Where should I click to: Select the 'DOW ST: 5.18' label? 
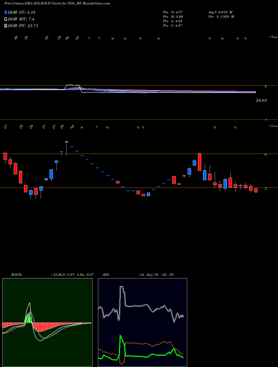[x=22, y=12]
